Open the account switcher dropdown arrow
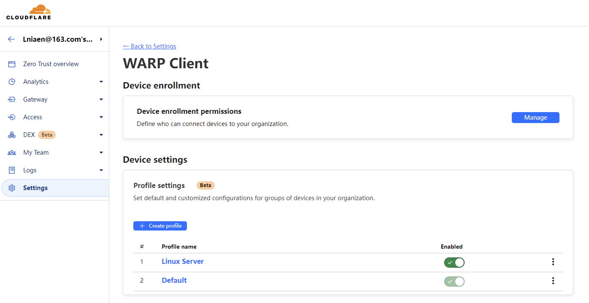 click(x=101, y=39)
